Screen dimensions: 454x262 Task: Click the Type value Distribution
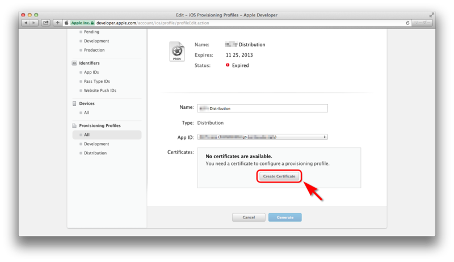pos(210,123)
